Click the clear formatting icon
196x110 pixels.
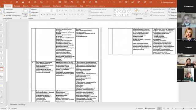point(66,11)
